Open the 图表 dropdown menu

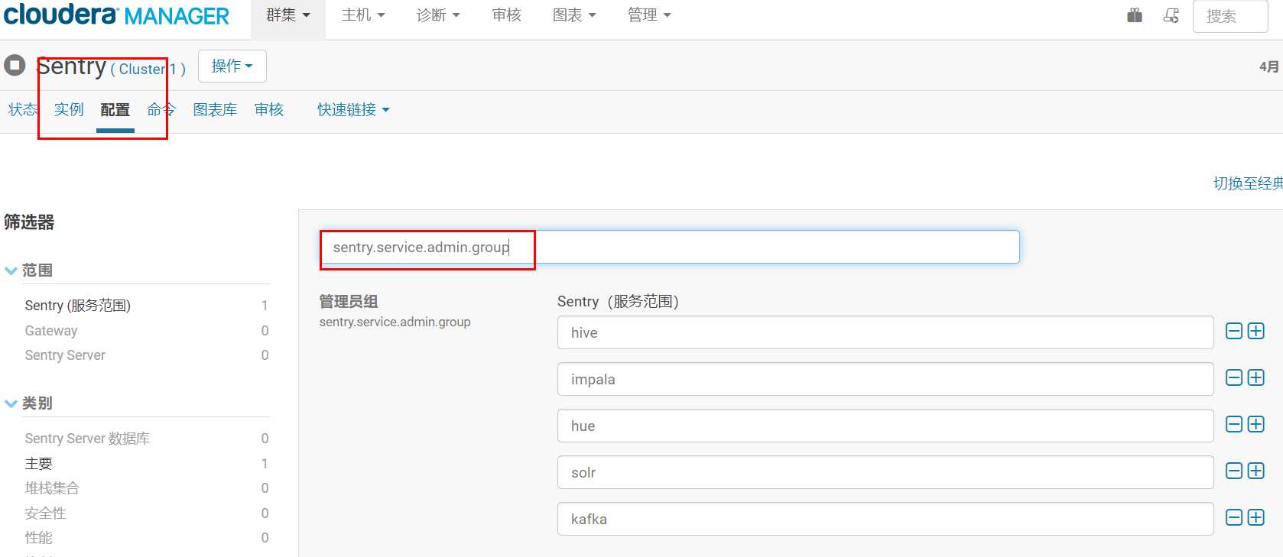click(574, 15)
